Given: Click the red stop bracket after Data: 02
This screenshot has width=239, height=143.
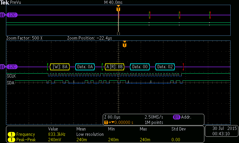Looking at the screenshot, I should coord(183,67).
